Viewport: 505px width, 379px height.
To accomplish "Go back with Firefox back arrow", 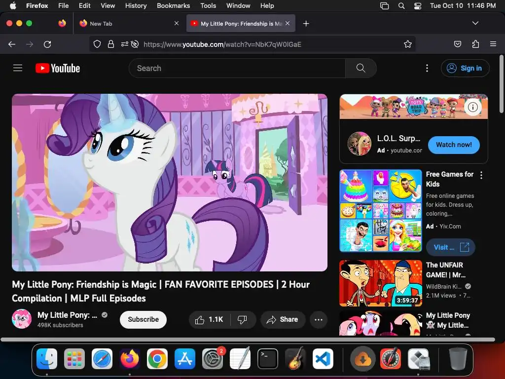I will click(12, 44).
